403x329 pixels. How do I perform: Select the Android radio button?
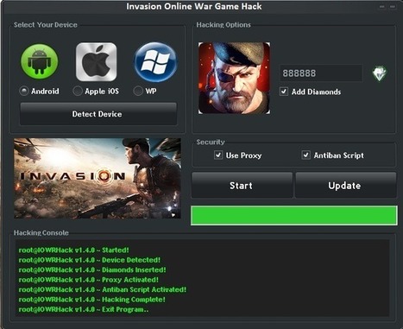(23, 92)
